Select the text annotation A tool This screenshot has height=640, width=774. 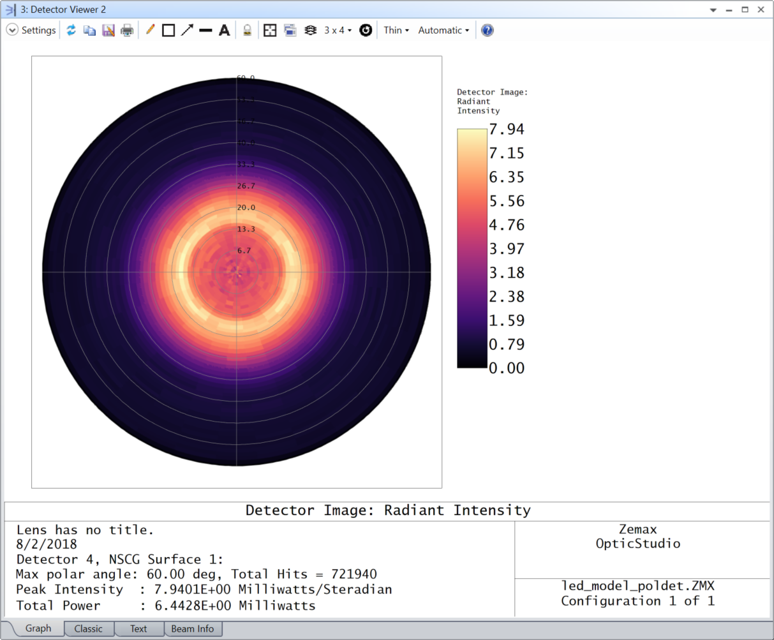(x=224, y=30)
